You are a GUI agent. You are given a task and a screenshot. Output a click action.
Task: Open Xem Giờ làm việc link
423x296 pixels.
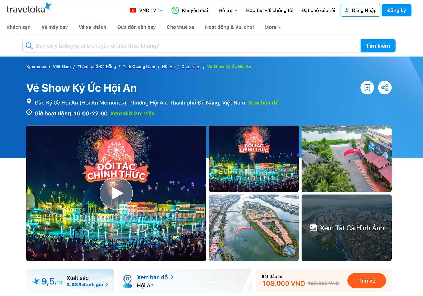pyautogui.click(x=132, y=113)
